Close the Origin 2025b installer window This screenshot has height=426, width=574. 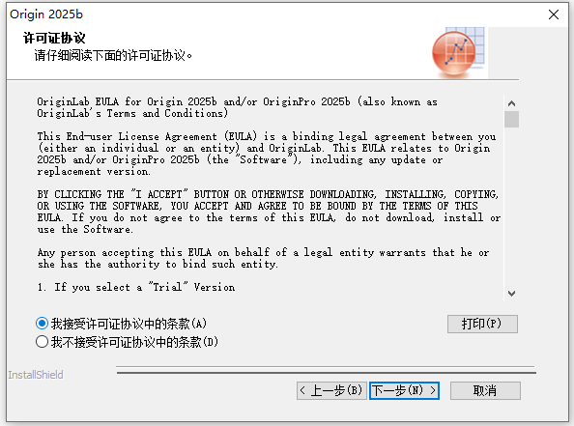coord(554,14)
